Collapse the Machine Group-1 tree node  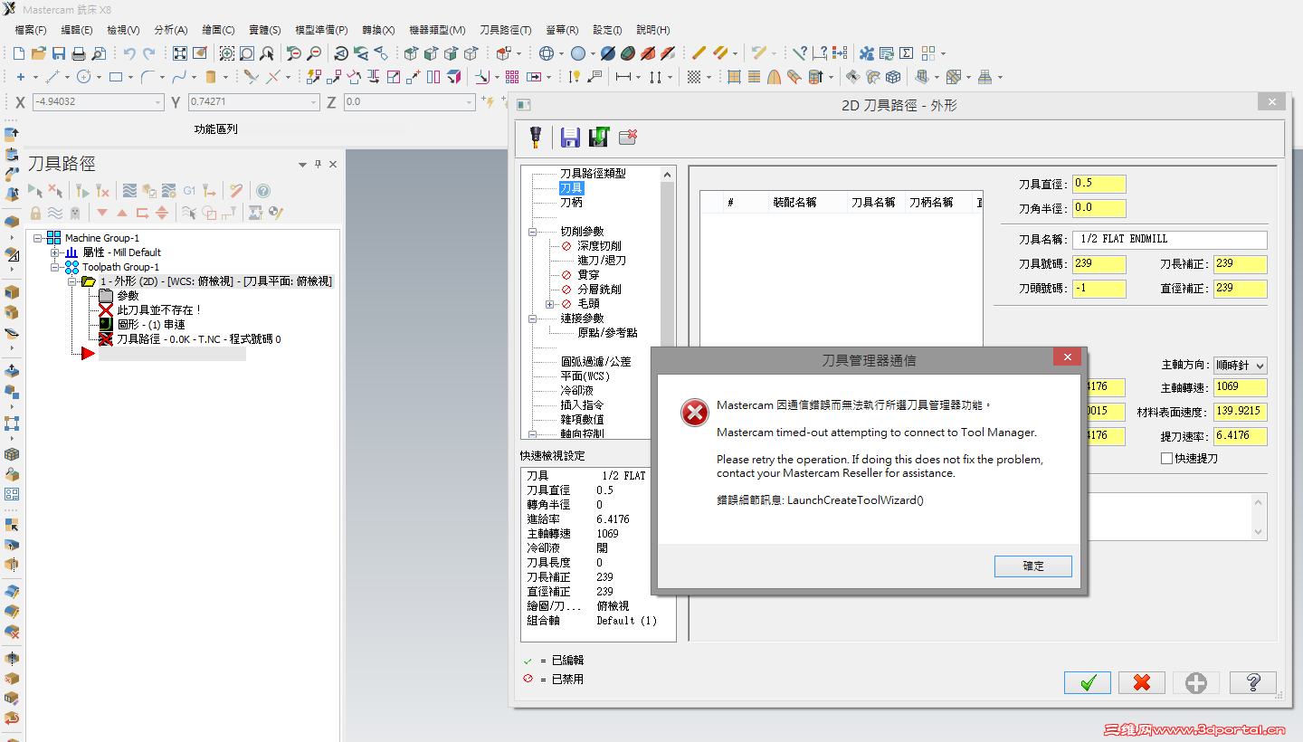[x=39, y=238]
